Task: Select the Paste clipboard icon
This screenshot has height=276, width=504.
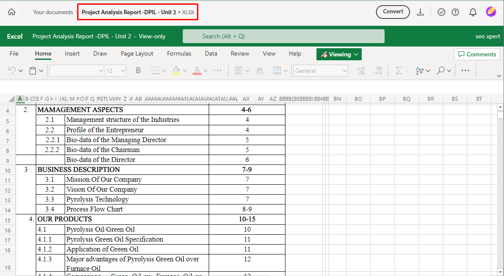Action: [x=32, y=70]
